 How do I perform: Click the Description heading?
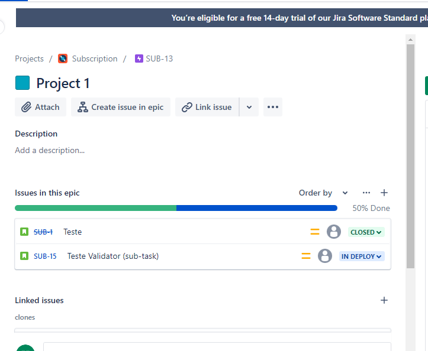click(36, 134)
